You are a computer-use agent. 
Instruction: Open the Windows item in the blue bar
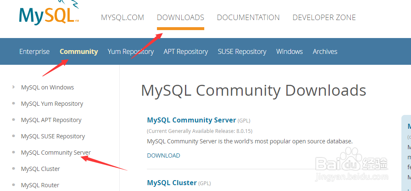pyautogui.click(x=289, y=51)
